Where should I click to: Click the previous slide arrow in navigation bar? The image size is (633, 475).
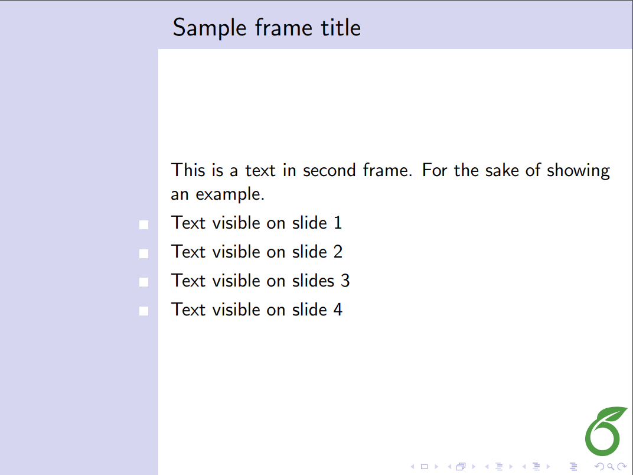point(412,467)
